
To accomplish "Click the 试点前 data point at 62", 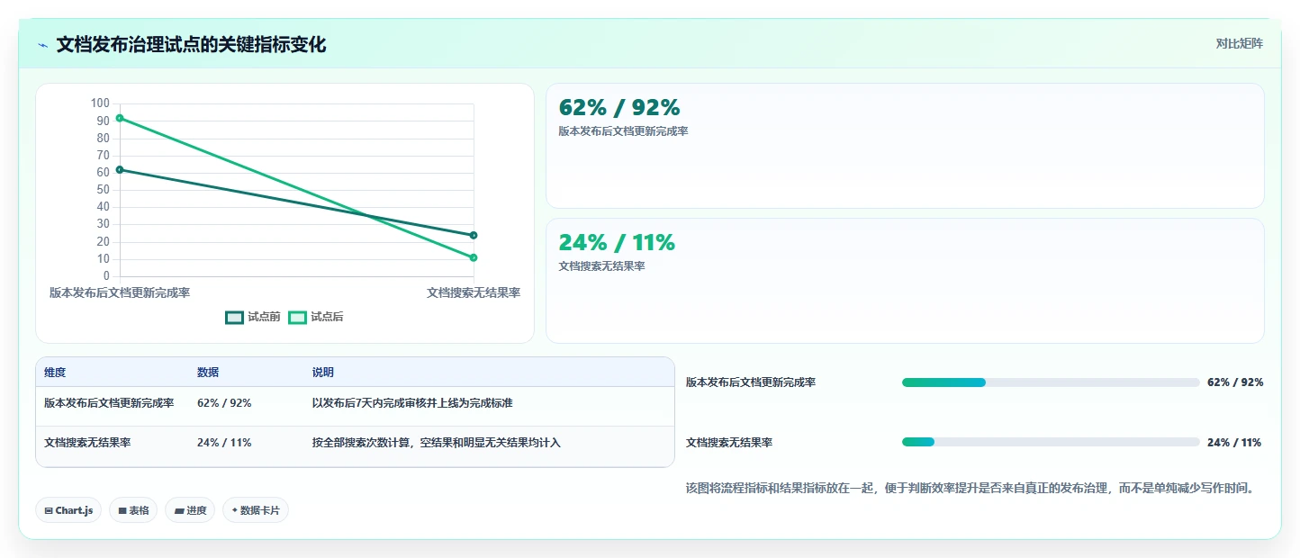I will [x=120, y=169].
